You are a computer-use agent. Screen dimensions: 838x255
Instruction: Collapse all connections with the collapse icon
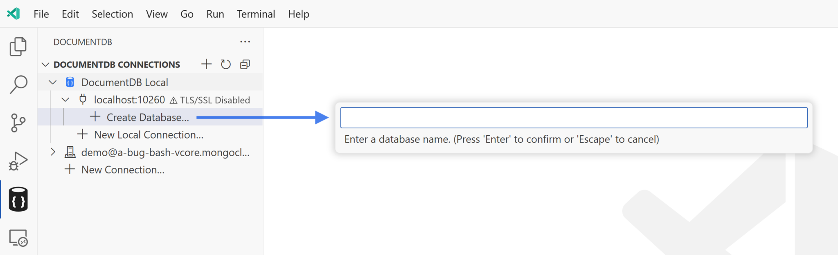[245, 64]
